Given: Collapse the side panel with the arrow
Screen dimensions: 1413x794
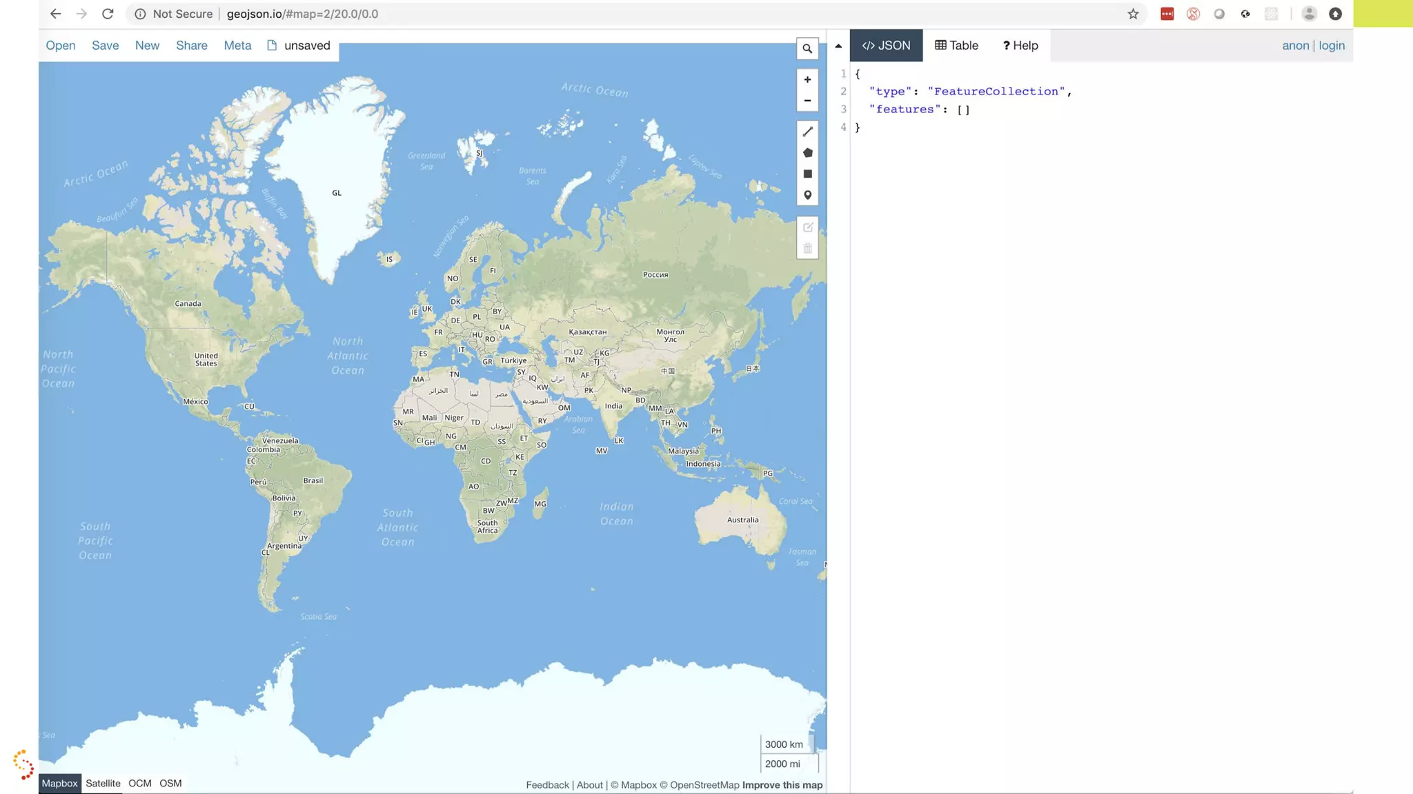Looking at the screenshot, I should point(838,46).
